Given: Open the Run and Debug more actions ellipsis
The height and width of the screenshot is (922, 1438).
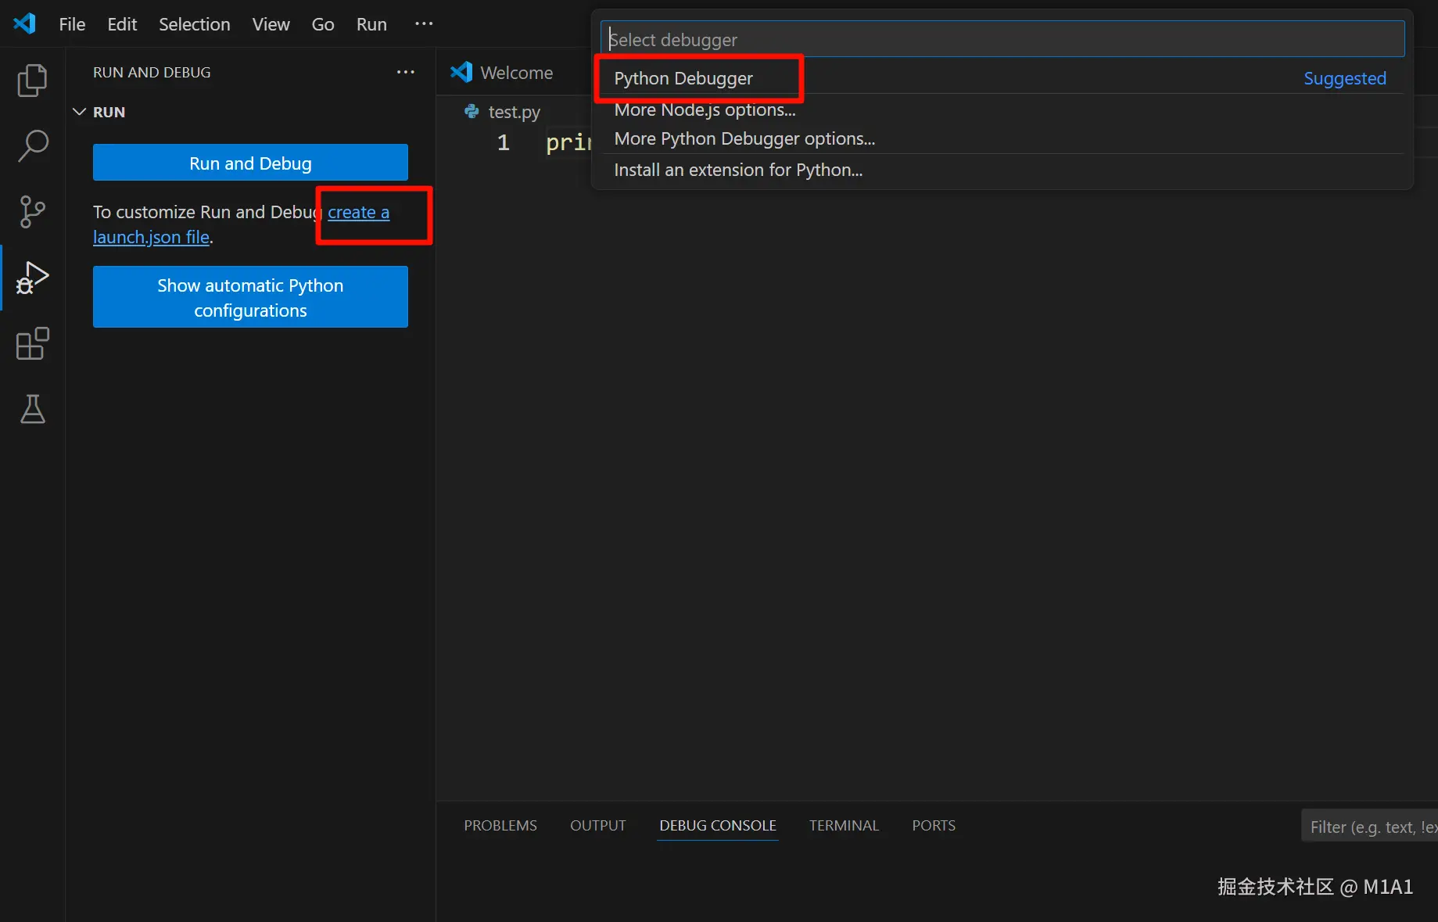Looking at the screenshot, I should pyautogui.click(x=405, y=72).
